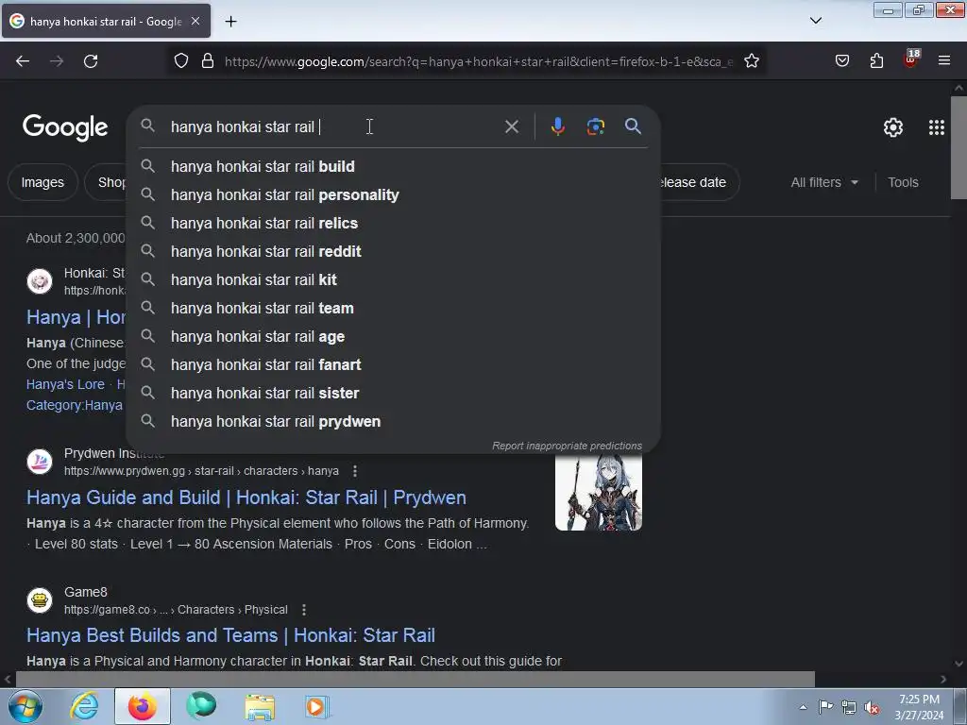
Task: Open Google quick settings gear
Action: pyautogui.click(x=893, y=127)
